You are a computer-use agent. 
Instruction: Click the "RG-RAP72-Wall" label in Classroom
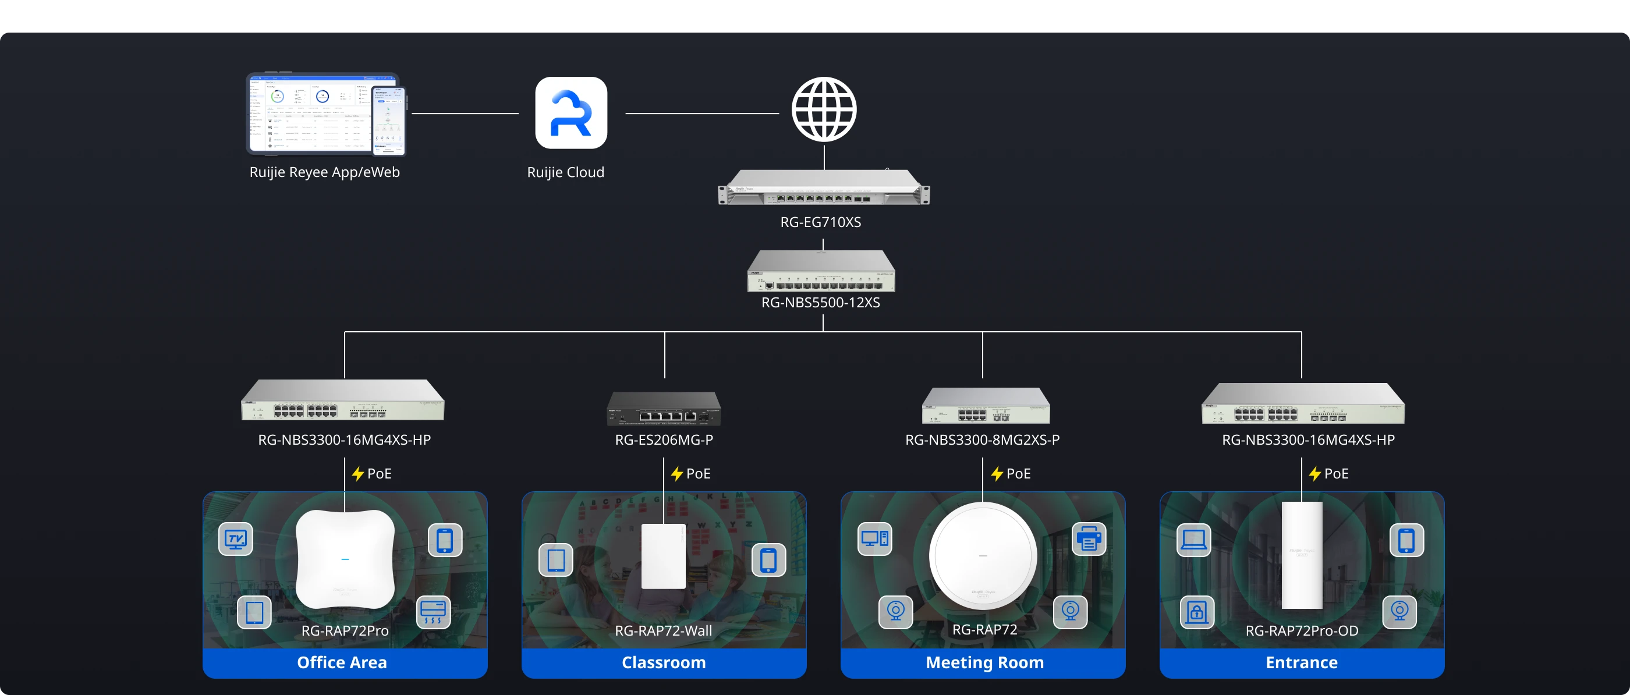[x=663, y=630]
